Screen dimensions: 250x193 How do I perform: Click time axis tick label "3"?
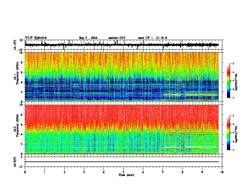pyautogui.click(x=84, y=172)
